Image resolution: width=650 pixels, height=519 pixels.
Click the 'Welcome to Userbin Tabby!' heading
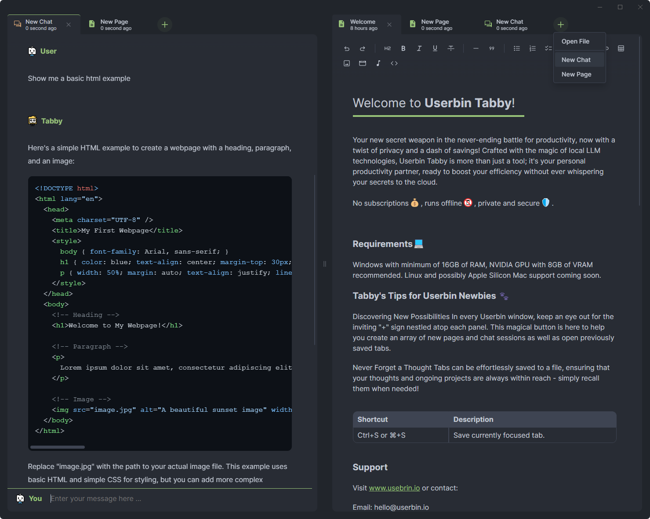click(x=433, y=103)
